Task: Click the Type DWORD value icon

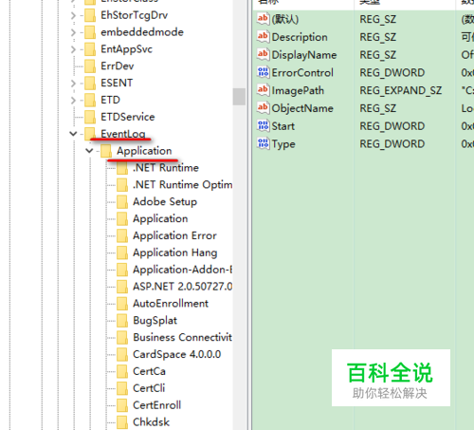Action: (x=263, y=144)
